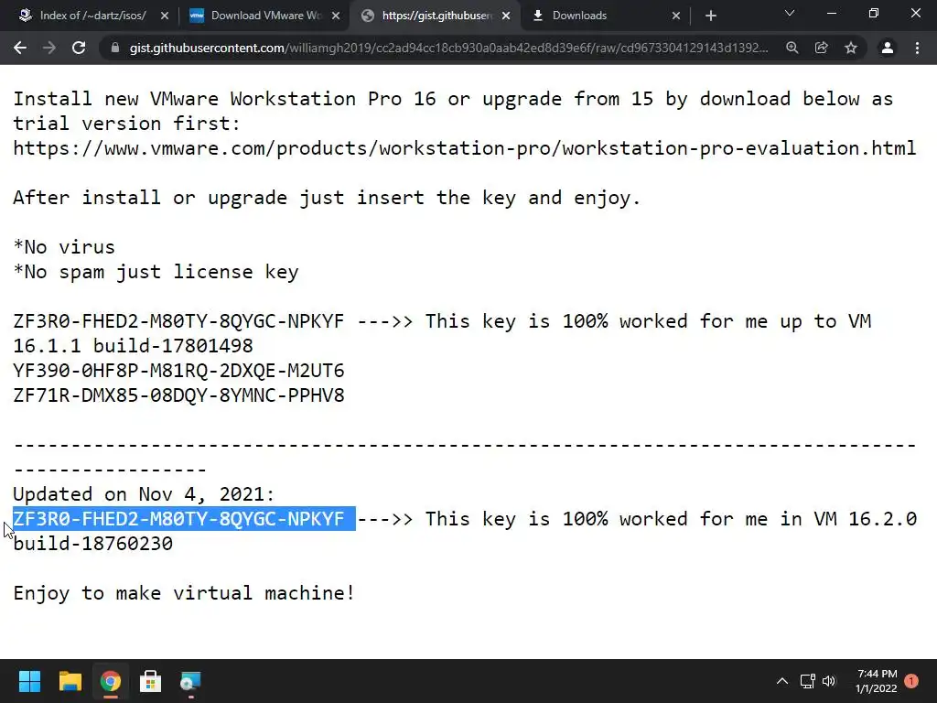
Task: Click Chrome icon in the taskbar
Action: coord(111,681)
